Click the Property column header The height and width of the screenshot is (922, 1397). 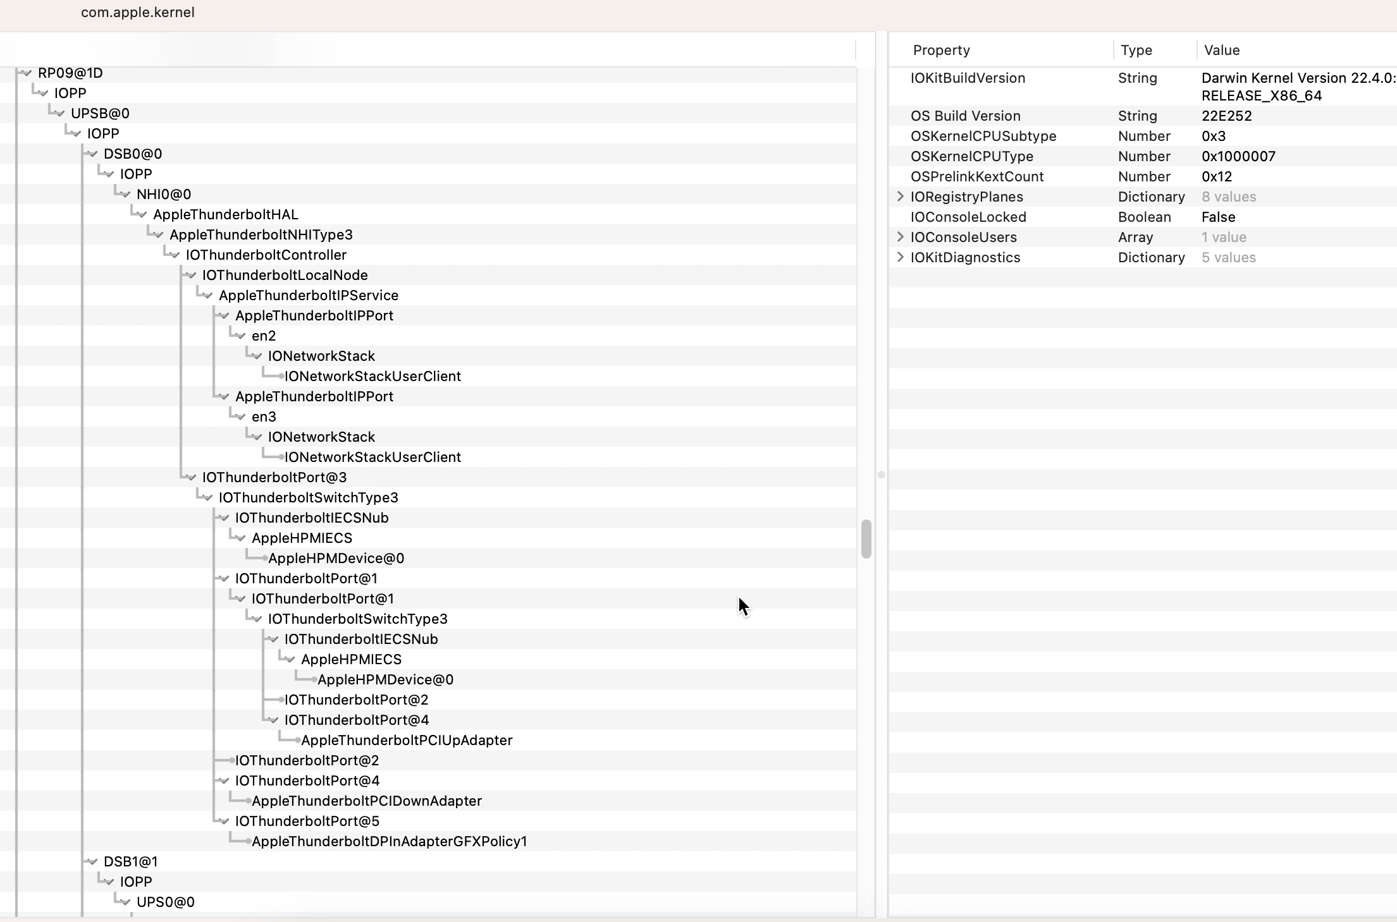pyautogui.click(x=941, y=51)
